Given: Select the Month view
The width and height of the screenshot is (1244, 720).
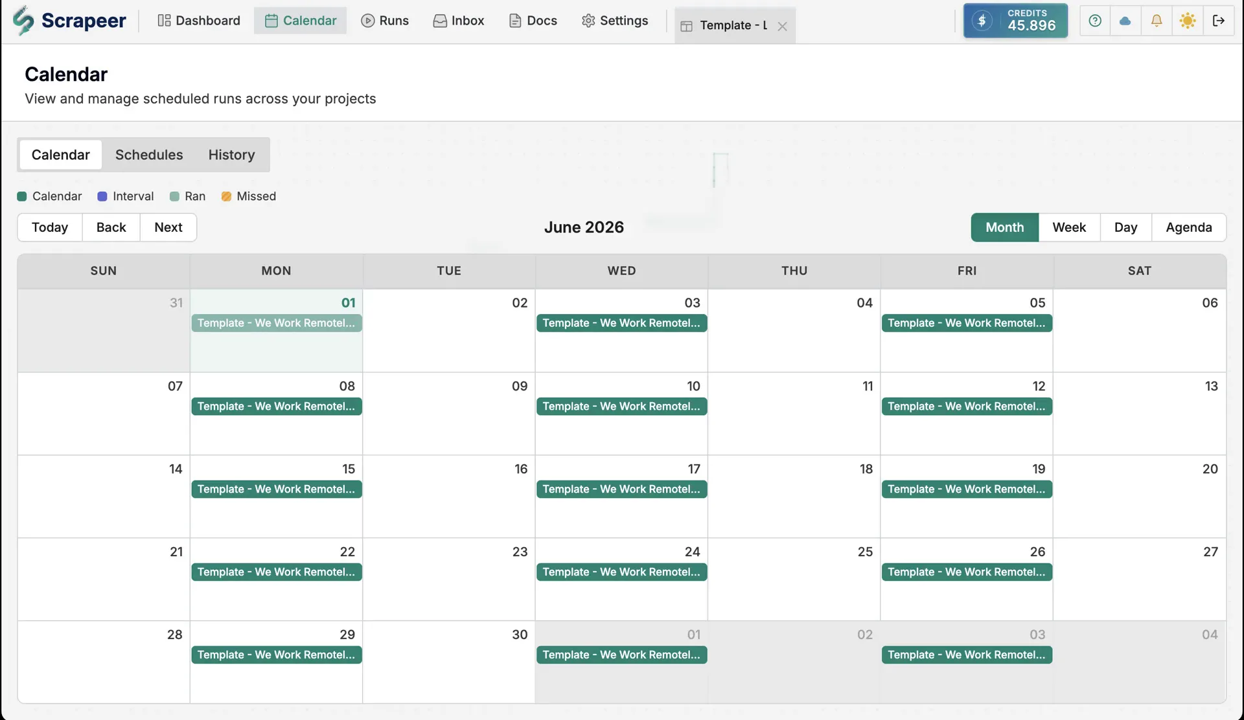Looking at the screenshot, I should [1005, 227].
